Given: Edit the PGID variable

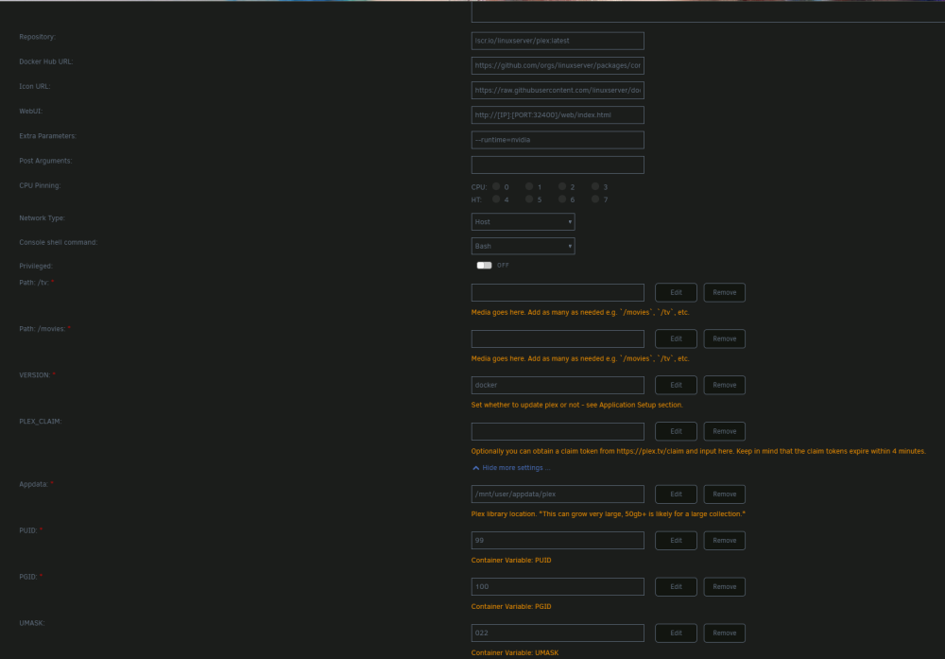Looking at the screenshot, I should click(x=676, y=586).
